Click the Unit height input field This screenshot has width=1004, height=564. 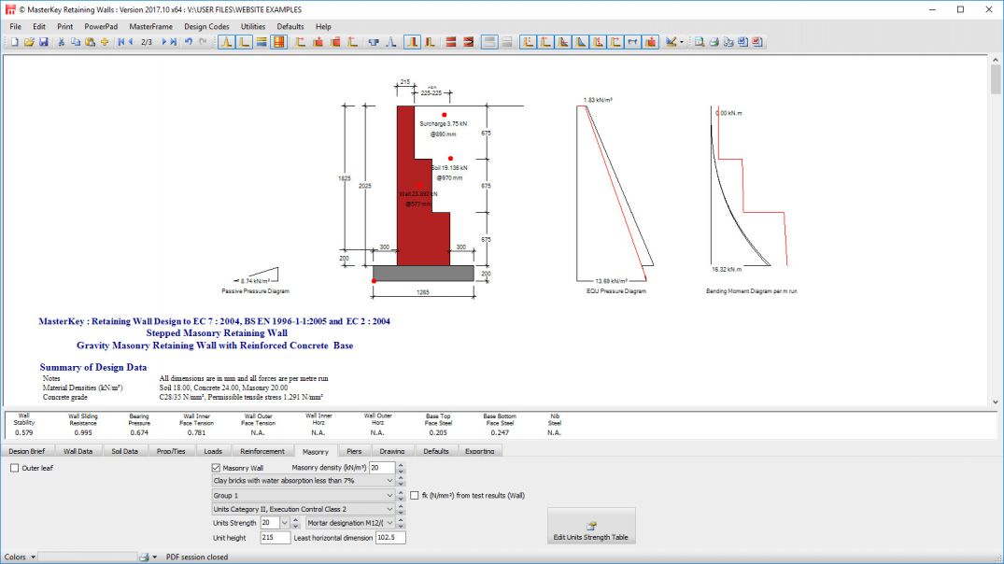coord(275,538)
